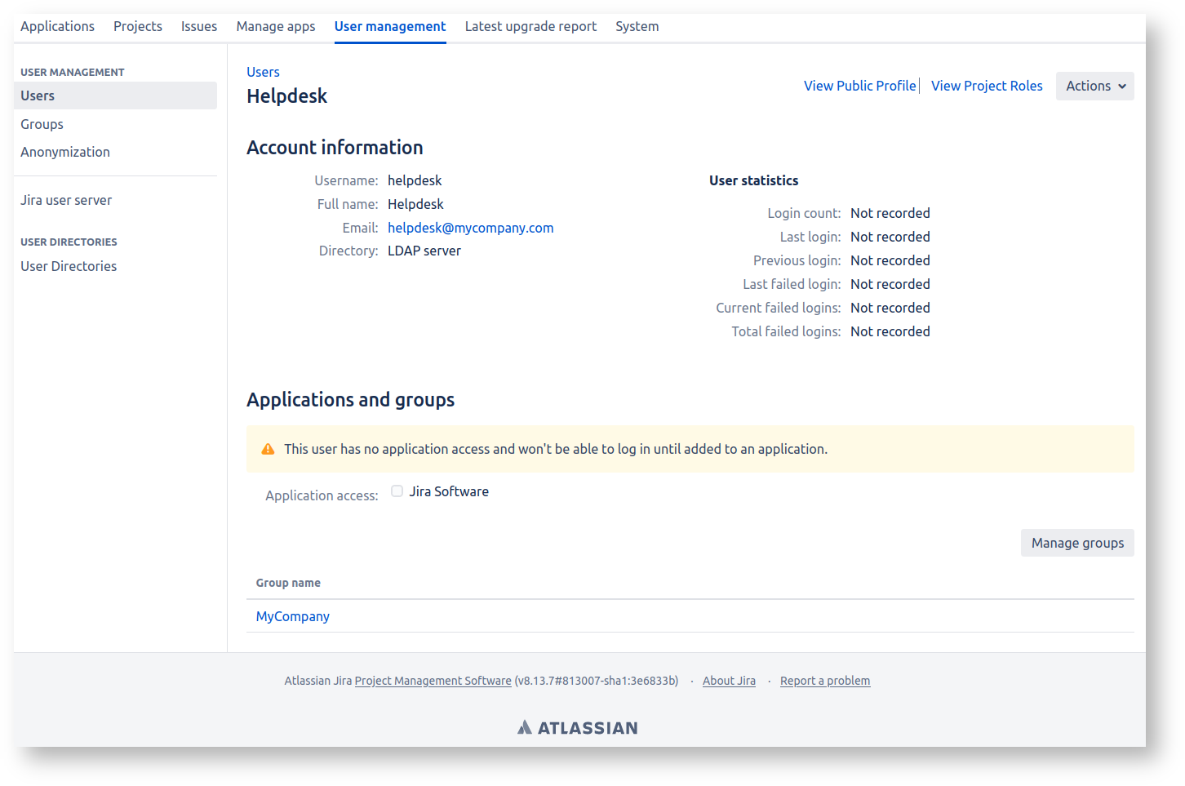Open the Actions dropdown

pyautogui.click(x=1094, y=86)
